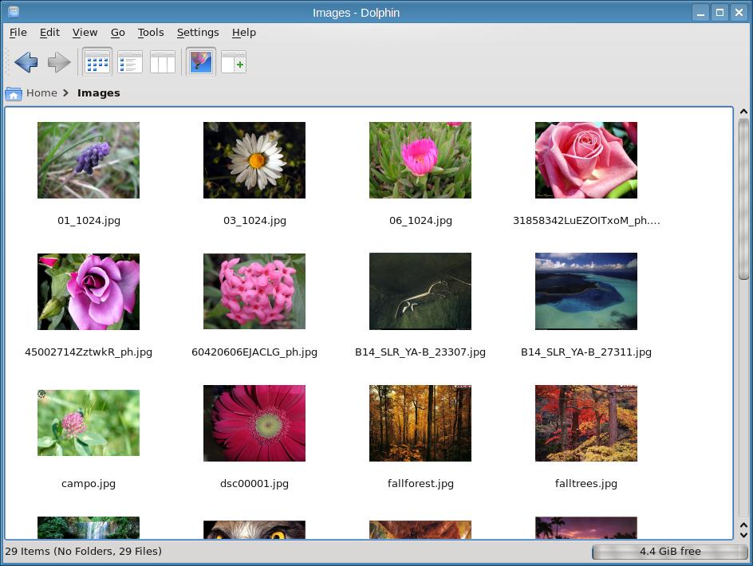Switch to Columns view mode
753x566 pixels.
click(x=162, y=62)
